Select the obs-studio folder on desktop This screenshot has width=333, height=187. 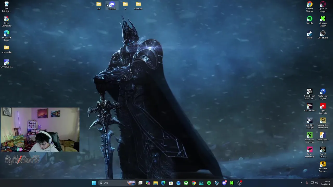coord(7,49)
